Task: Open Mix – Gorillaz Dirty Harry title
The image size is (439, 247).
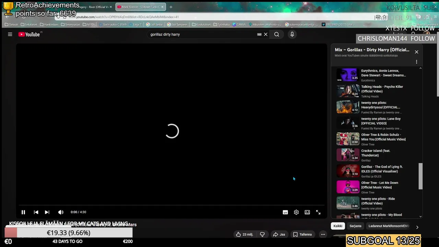Action: click(372, 50)
